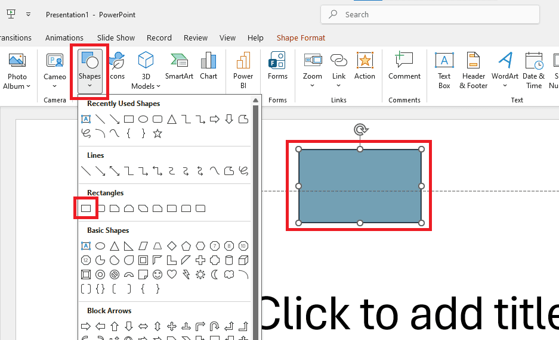Choose the Cross shape in Basic Shapes

(x=200, y=260)
